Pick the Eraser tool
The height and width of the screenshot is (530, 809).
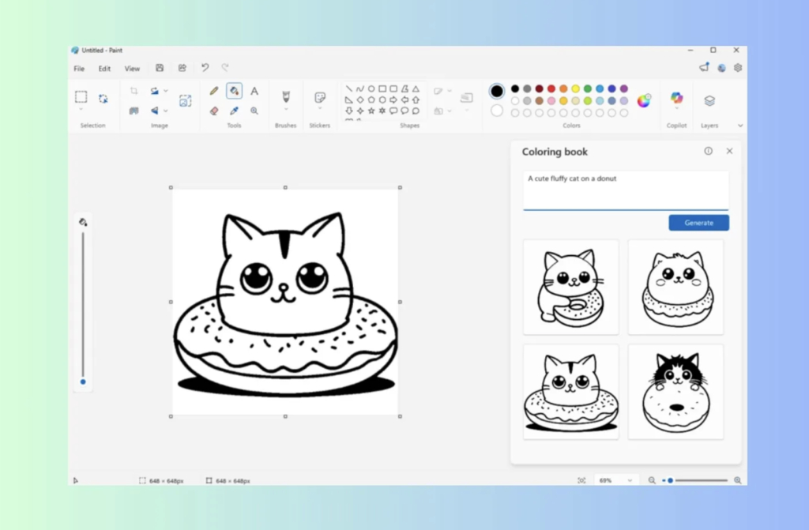213,111
